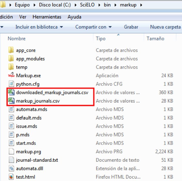Click the Markup.exe application icon

coord(11,76)
